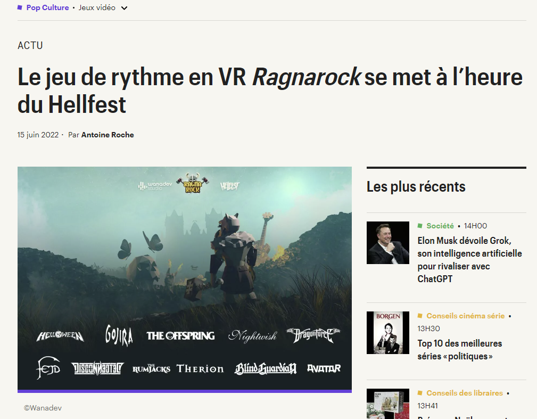The width and height of the screenshot is (537, 419).
Task: Open the Pop Culture category link
Action: pos(47,7)
